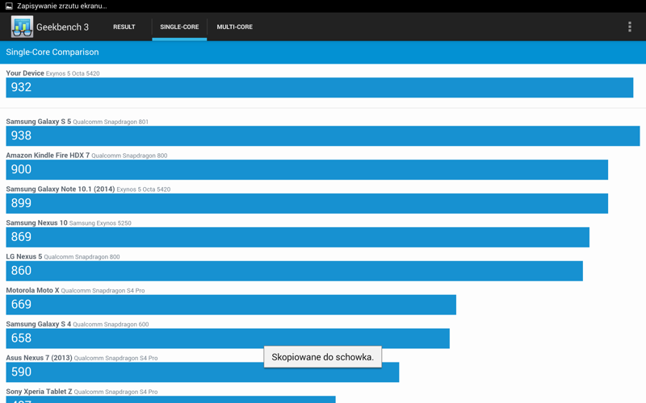Tap the LG Nexus 5 score bar
Viewport: 646px width, 403px height.
pos(294,271)
